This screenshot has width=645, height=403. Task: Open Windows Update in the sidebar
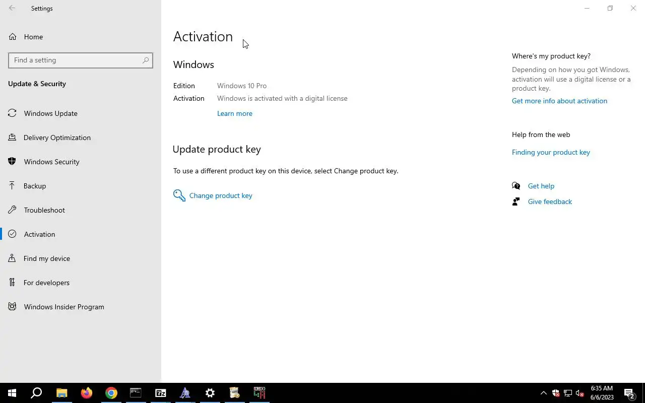coord(81,113)
